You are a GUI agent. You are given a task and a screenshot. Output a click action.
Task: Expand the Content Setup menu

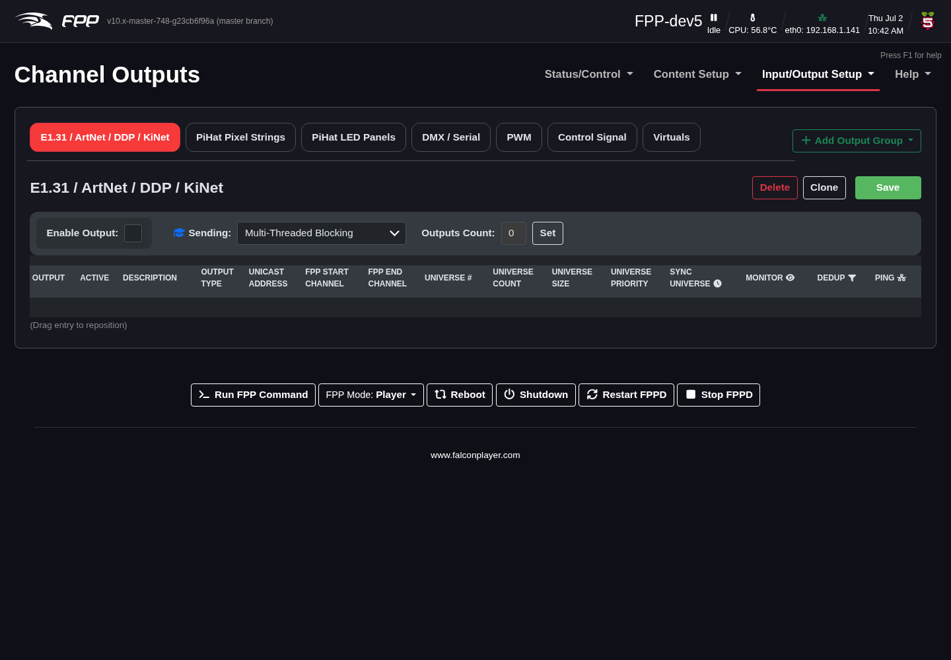click(697, 75)
